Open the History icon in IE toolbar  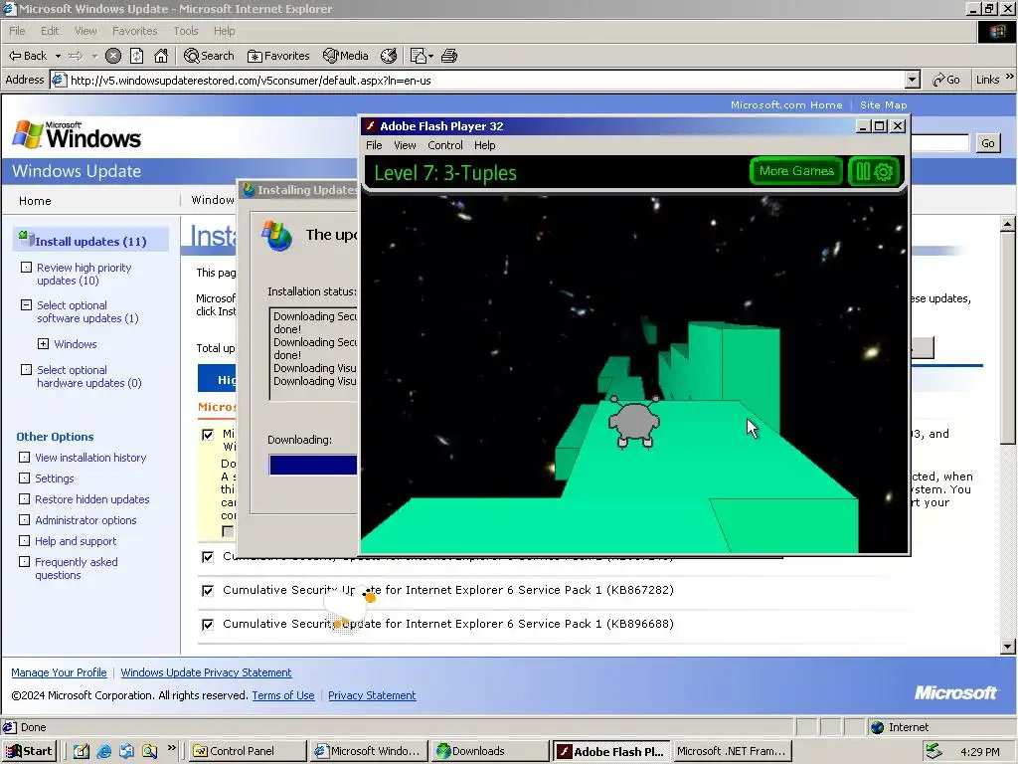click(x=389, y=56)
